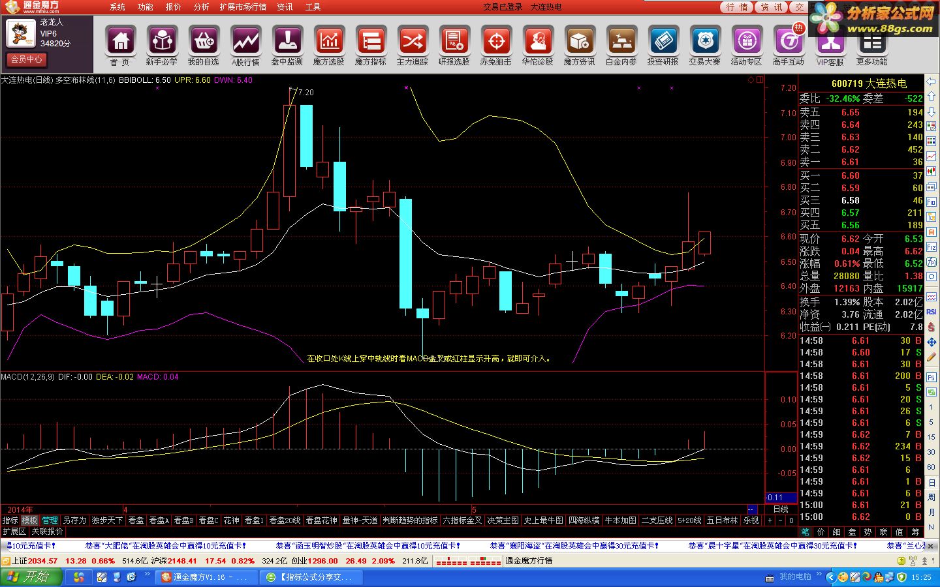Image resolution: width=940 pixels, height=587 pixels.
Task: Select the 看盘20线 indicator tab
Action: coord(285,520)
